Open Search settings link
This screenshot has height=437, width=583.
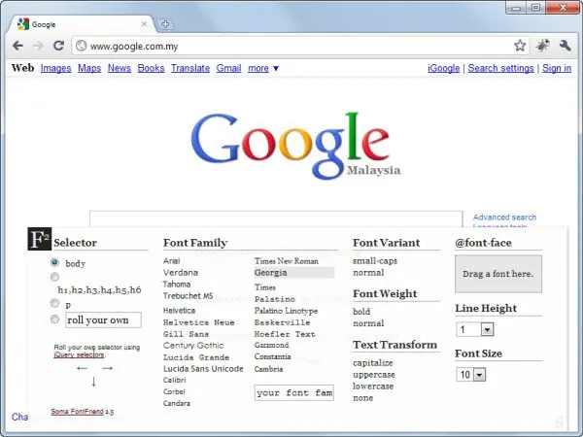point(500,68)
